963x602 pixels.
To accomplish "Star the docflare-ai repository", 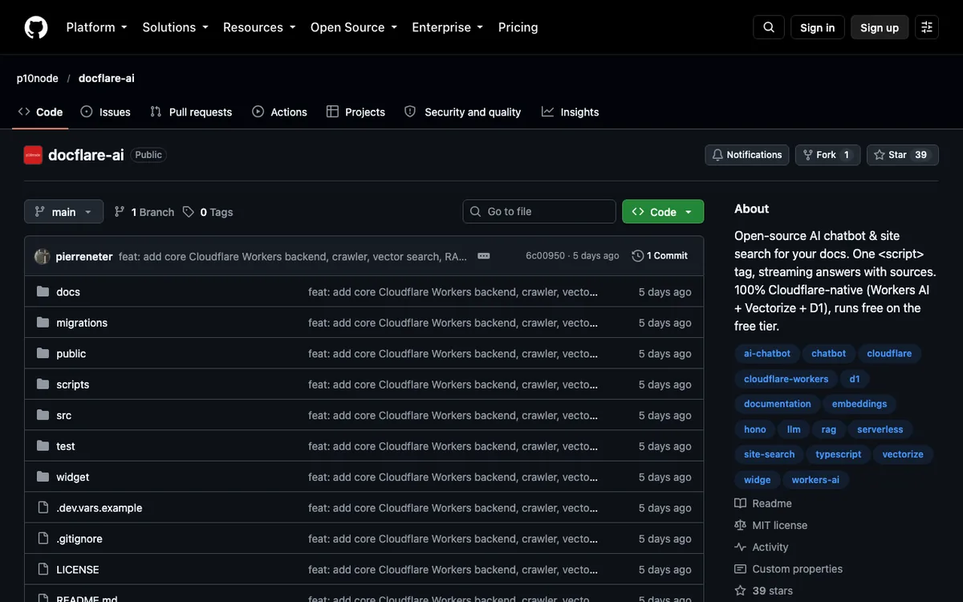I will pyautogui.click(x=902, y=155).
